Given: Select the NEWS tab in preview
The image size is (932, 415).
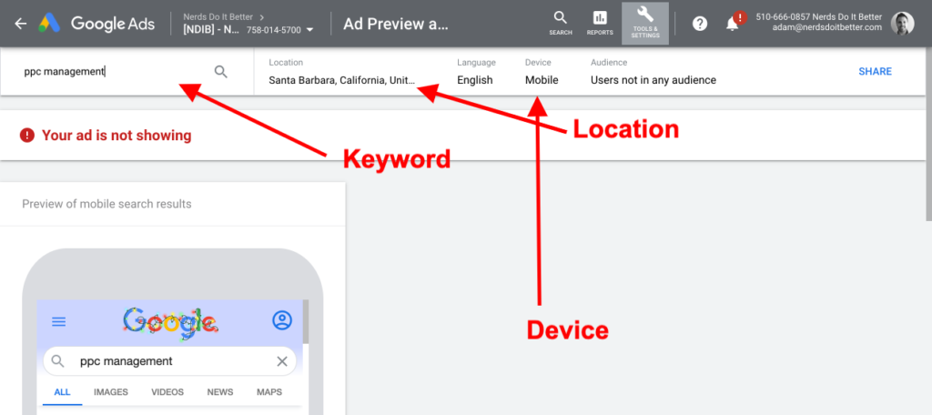Looking at the screenshot, I should (x=220, y=392).
